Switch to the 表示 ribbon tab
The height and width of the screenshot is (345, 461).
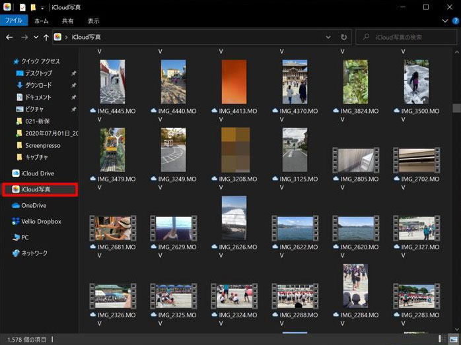point(94,21)
